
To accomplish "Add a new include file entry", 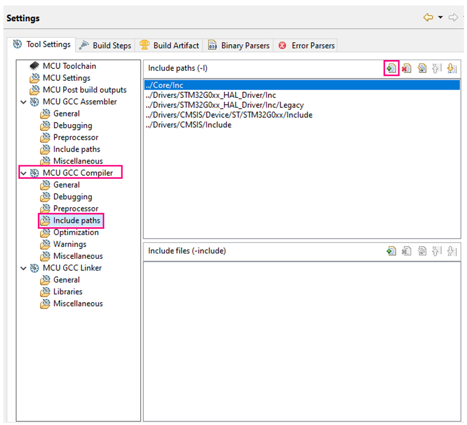I will 391,251.
